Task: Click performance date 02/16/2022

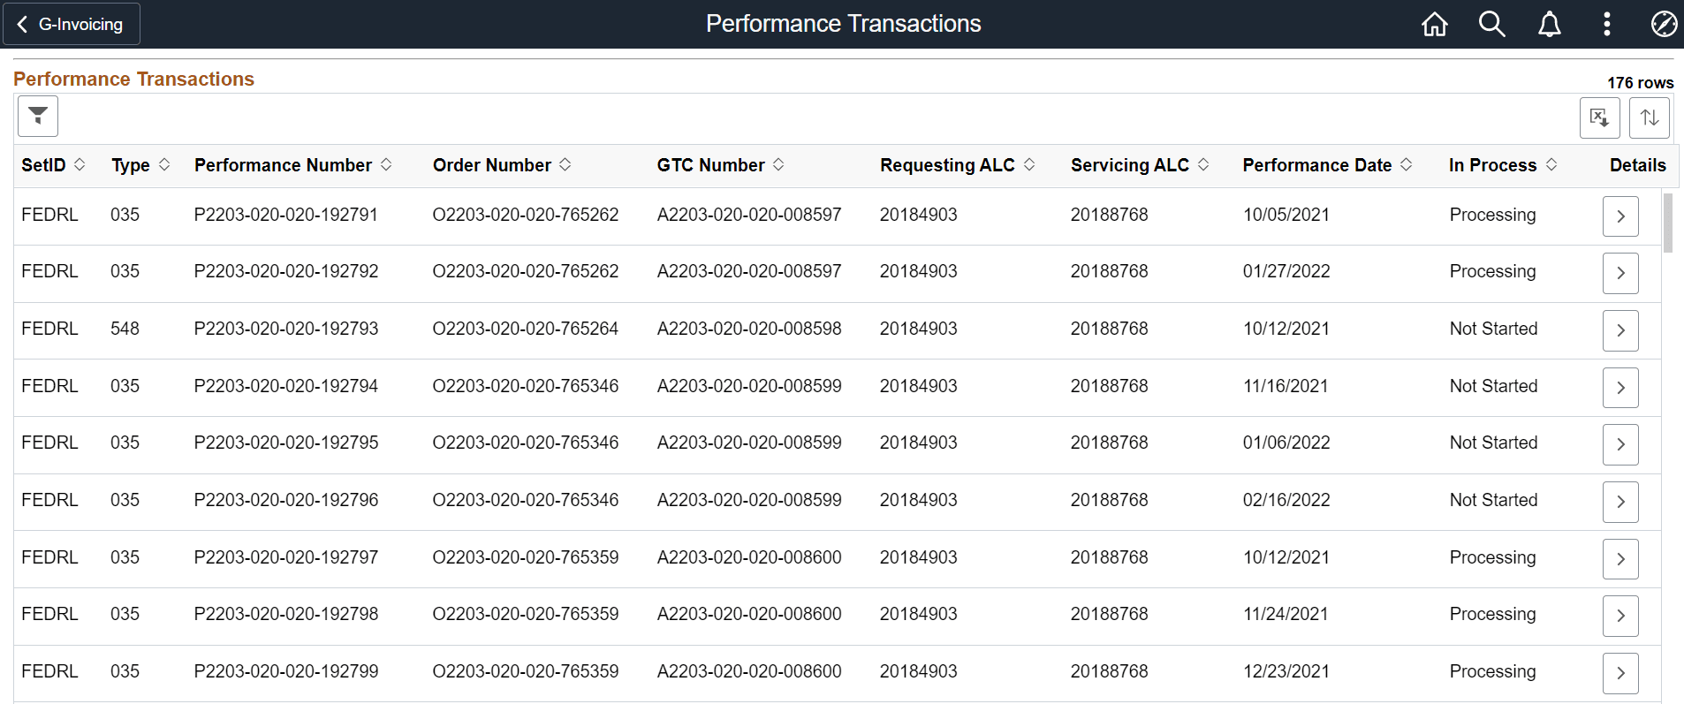Action: coord(1286,500)
